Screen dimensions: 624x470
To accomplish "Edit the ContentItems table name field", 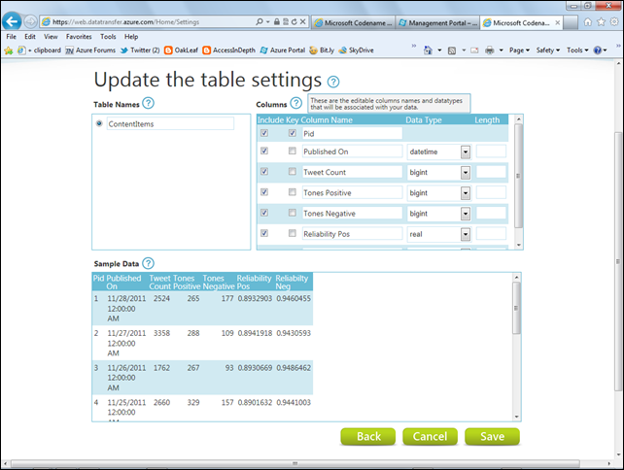I will [170, 123].
